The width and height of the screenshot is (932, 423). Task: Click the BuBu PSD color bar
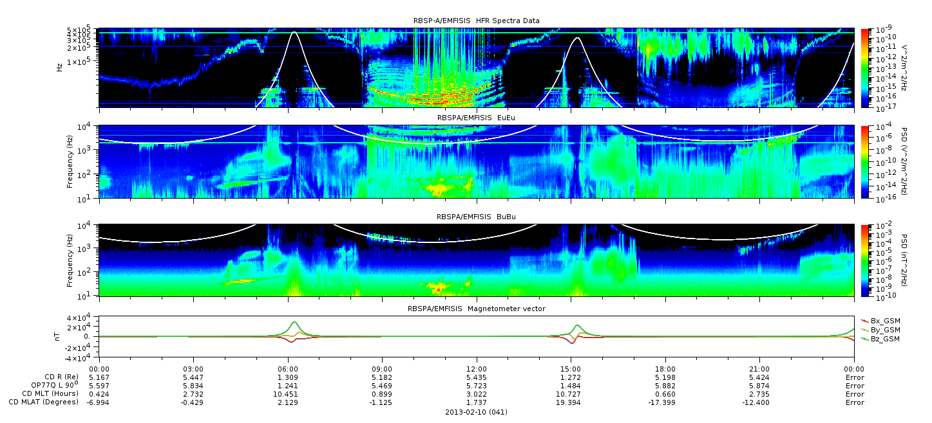point(864,260)
